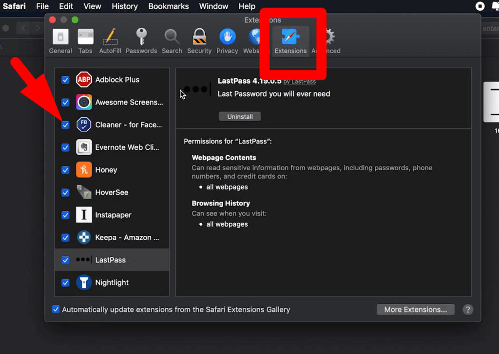The image size is (499, 354).
Task: Click the screen recording status menu icon
Action: click(480, 6)
